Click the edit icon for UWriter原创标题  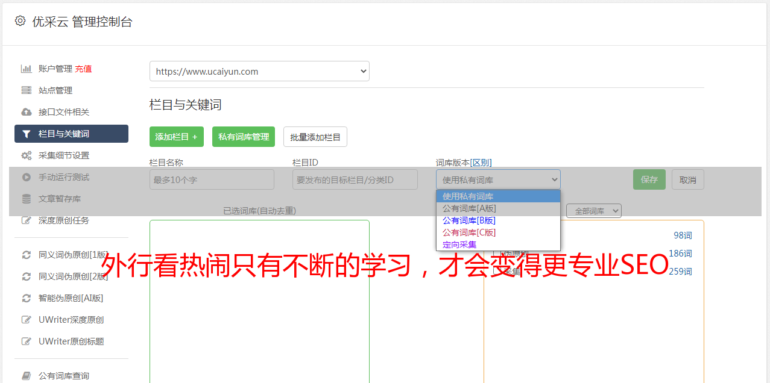(26, 341)
